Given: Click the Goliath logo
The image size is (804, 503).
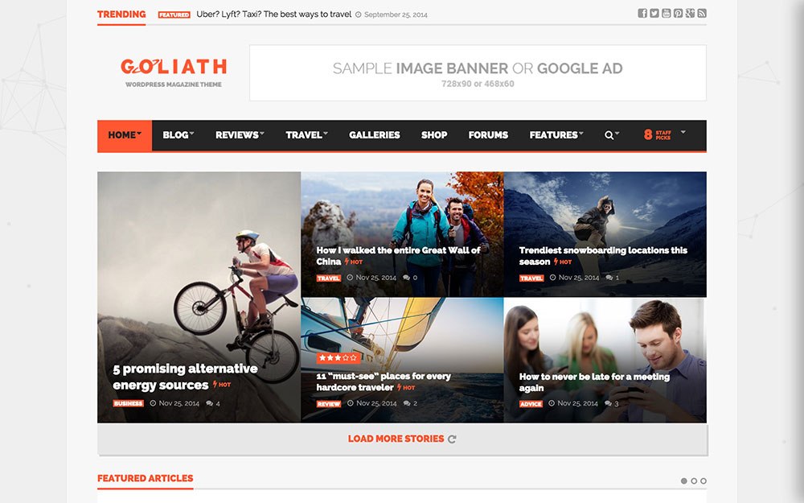Looking at the screenshot, I should [x=174, y=72].
